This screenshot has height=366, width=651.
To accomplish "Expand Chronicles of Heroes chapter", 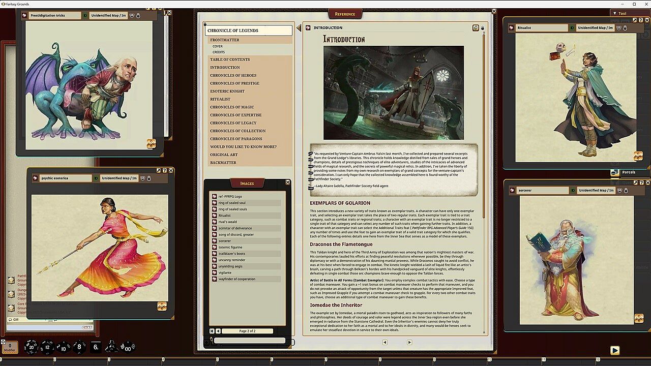I will pyautogui.click(x=233, y=75).
